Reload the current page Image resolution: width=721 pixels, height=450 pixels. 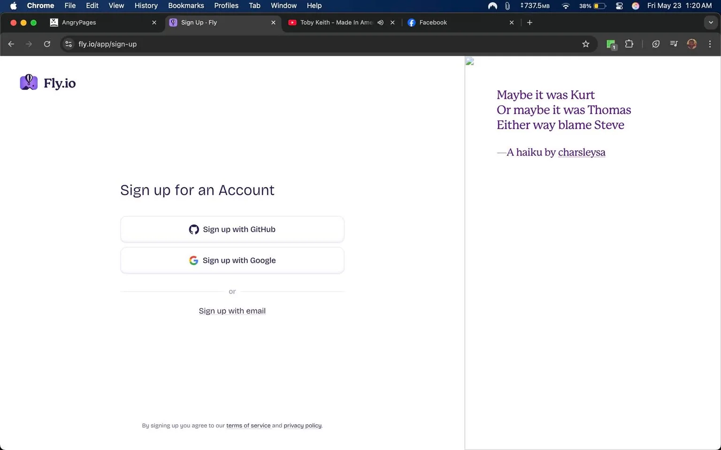(x=47, y=44)
